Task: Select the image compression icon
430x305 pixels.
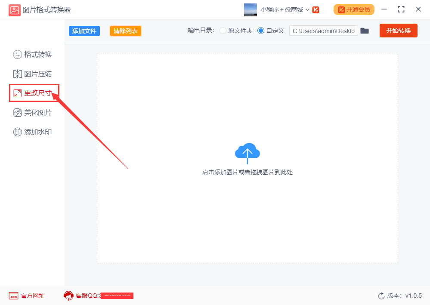Action: point(17,74)
